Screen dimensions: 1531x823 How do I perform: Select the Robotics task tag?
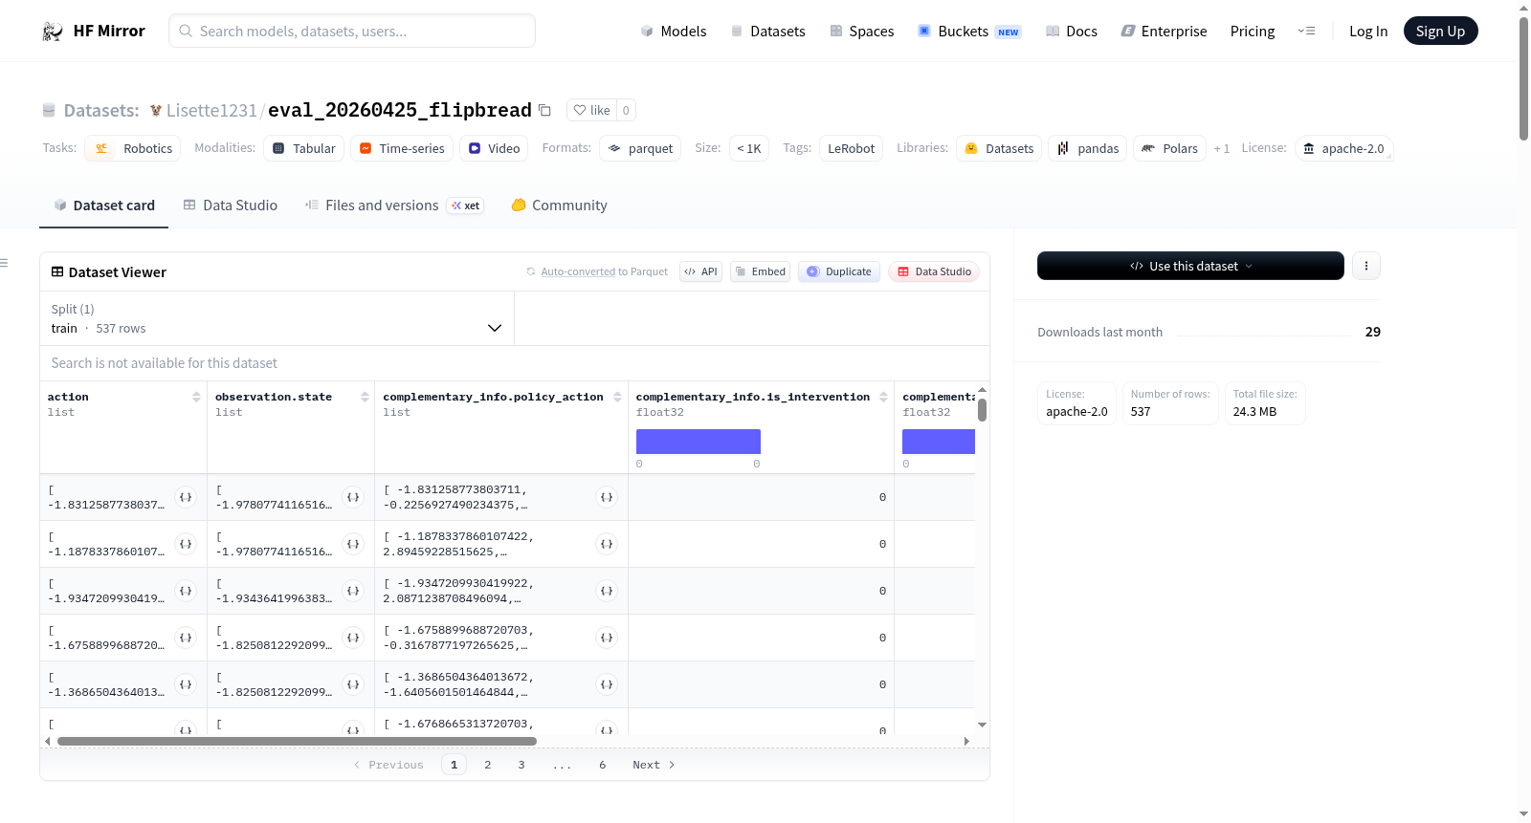click(133, 148)
